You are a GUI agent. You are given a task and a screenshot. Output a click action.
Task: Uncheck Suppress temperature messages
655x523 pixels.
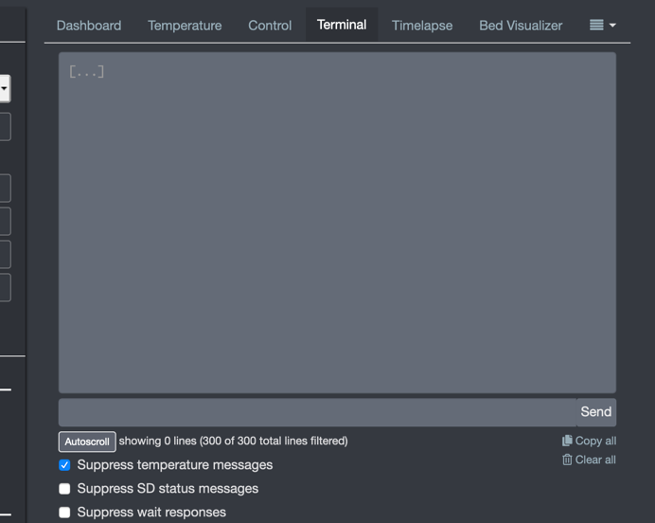[x=64, y=465]
